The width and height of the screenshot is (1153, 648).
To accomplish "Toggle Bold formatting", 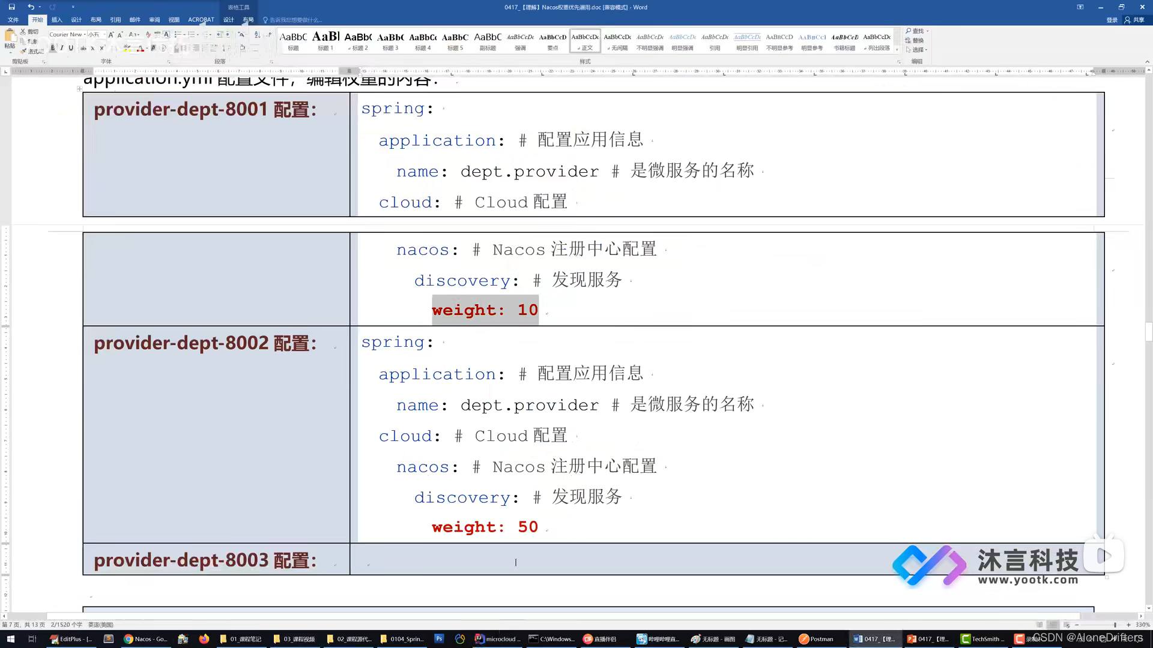I will pyautogui.click(x=52, y=48).
